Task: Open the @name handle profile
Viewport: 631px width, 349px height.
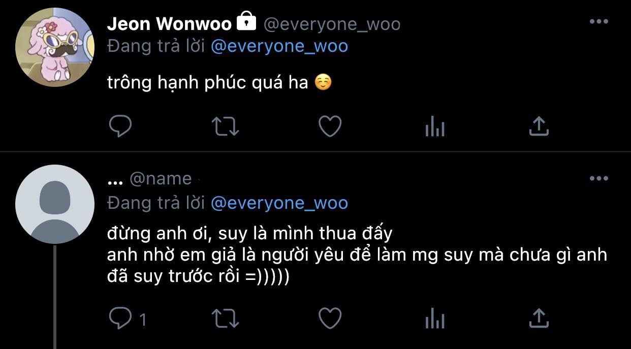Action: pos(161,179)
